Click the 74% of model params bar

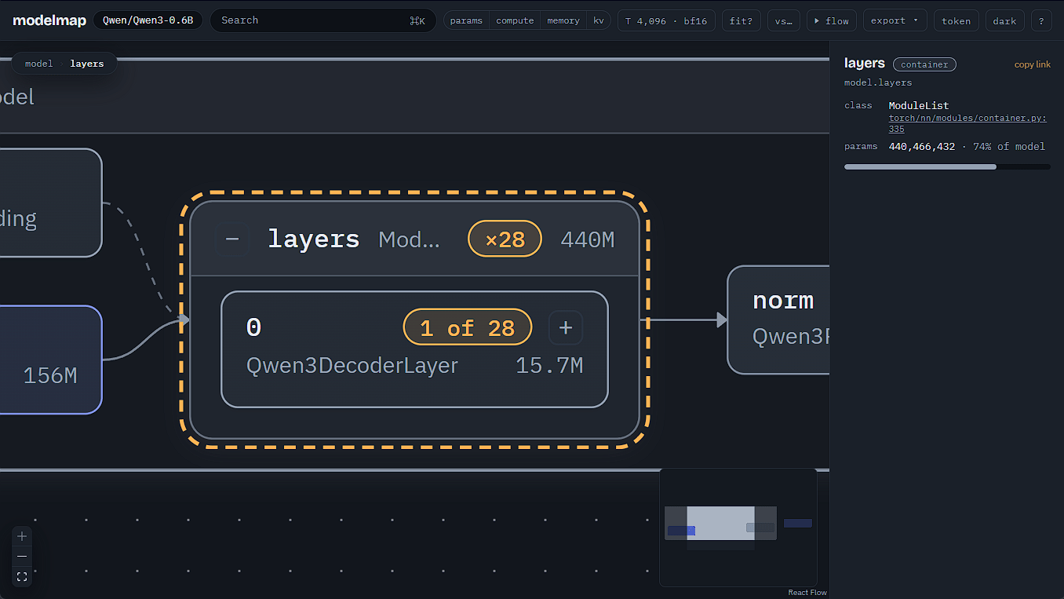click(x=947, y=166)
